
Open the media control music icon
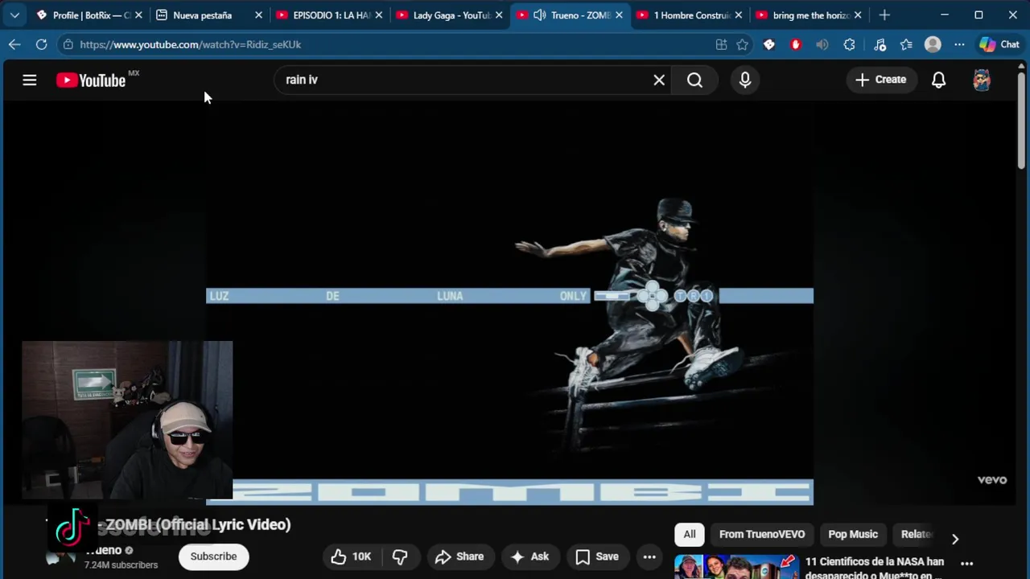click(x=880, y=44)
